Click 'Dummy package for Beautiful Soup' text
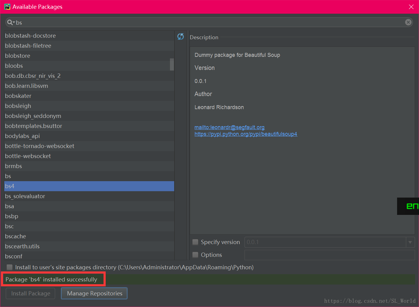Viewport: 419px width, 307px height. [x=237, y=55]
